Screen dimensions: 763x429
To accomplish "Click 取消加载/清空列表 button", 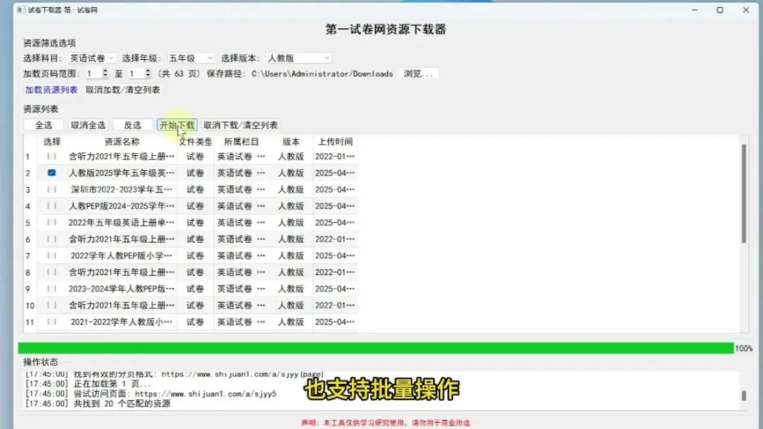I will [123, 90].
